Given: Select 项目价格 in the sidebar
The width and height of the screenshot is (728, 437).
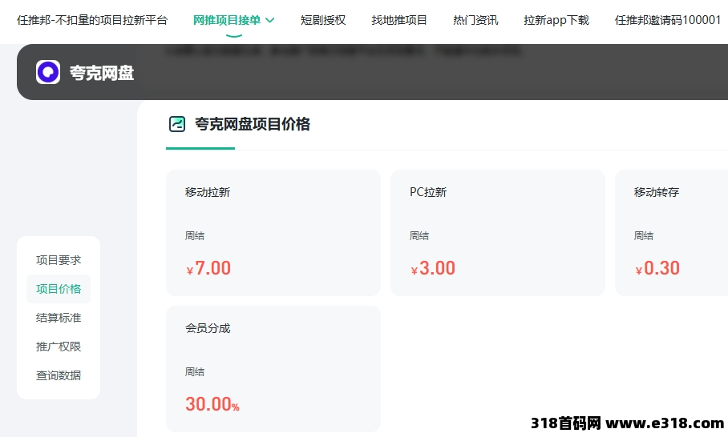Looking at the screenshot, I should pyautogui.click(x=59, y=289).
